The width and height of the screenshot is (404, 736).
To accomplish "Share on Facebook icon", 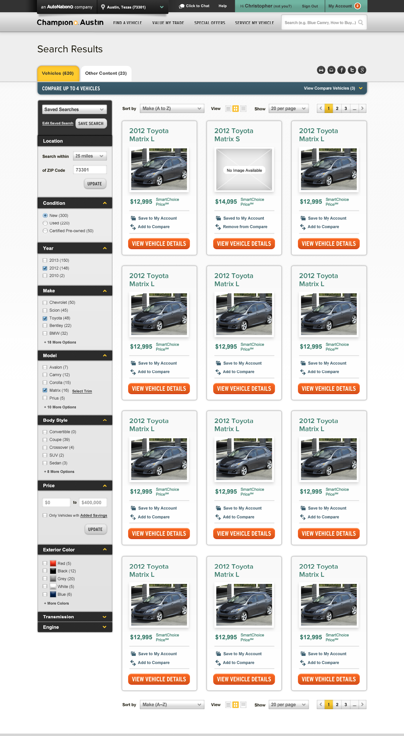I will tap(342, 70).
